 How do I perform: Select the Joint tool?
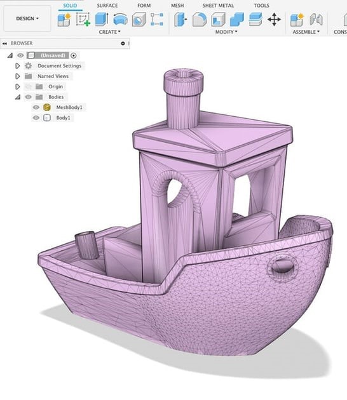click(316, 20)
